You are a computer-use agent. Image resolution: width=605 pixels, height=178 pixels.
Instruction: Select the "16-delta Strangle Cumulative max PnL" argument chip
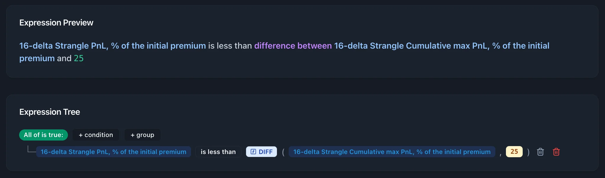coord(392,152)
